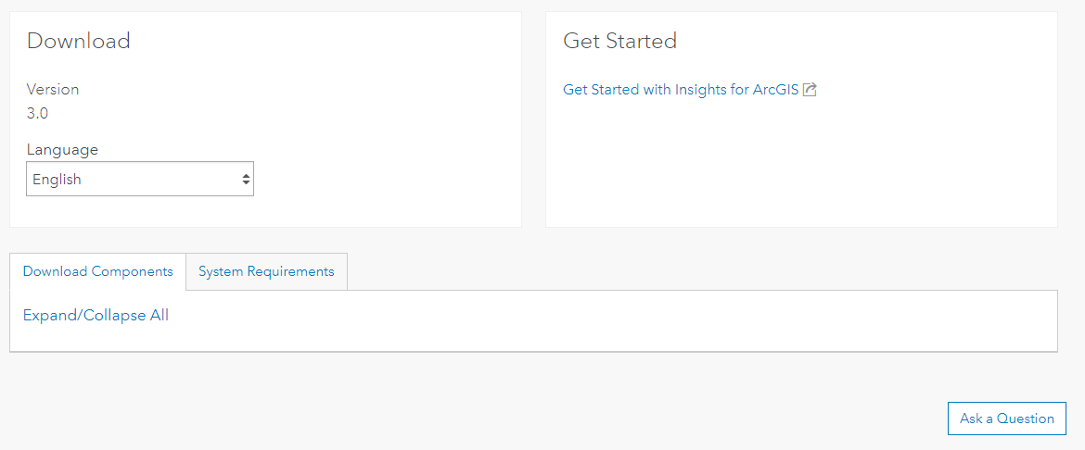Image resolution: width=1085 pixels, height=450 pixels.
Task: Toggle Expand/Collapse All components
Action: [96, 315]
